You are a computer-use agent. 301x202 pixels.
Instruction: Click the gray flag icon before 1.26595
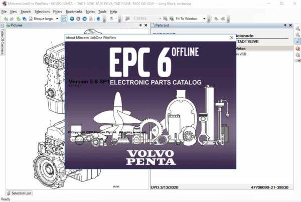click(127, 19)
